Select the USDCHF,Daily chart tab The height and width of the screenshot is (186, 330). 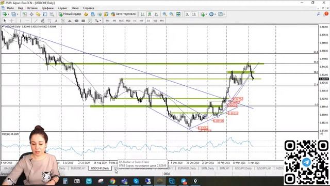pos(100,168)
